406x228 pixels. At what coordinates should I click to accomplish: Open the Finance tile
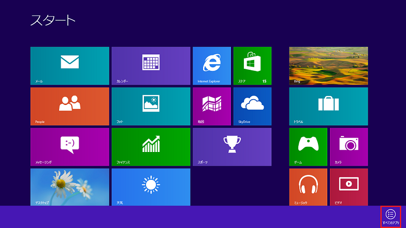151,147
